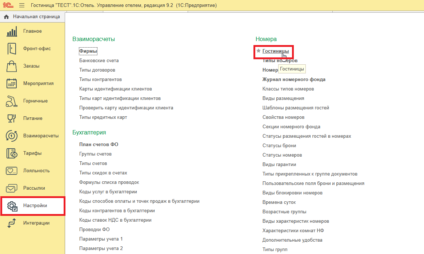Screen dimensions: 424x254
Task: Open the Взаиморасчеты sidebar section
Action: pos(32,136)
